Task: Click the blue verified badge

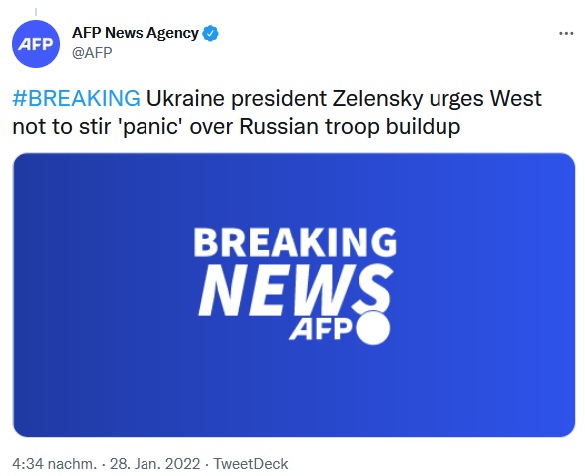Action: (210, 34)
